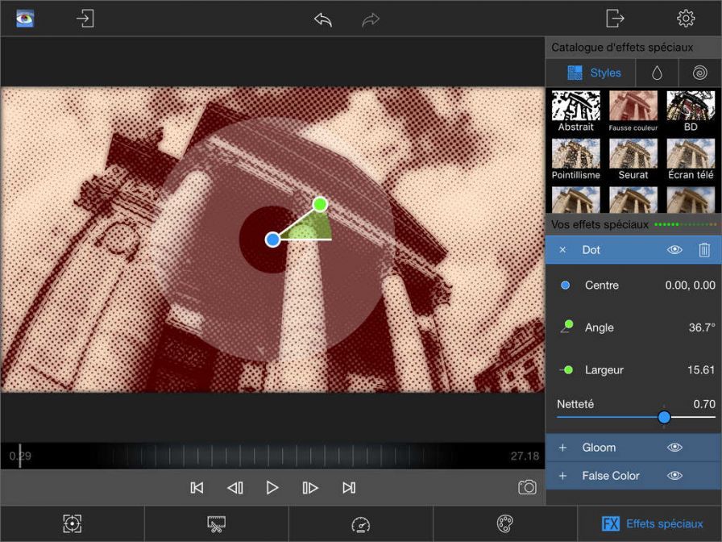Switch to the Styles tab
Image resolution: width=722 pixels, height=542 pixels.
point(594,73)
